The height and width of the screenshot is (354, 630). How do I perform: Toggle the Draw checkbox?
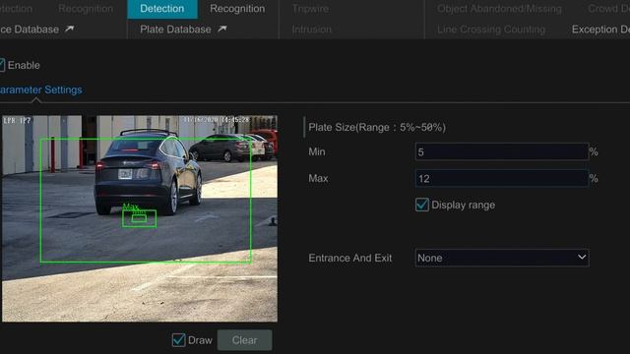(x=178, y=340)
